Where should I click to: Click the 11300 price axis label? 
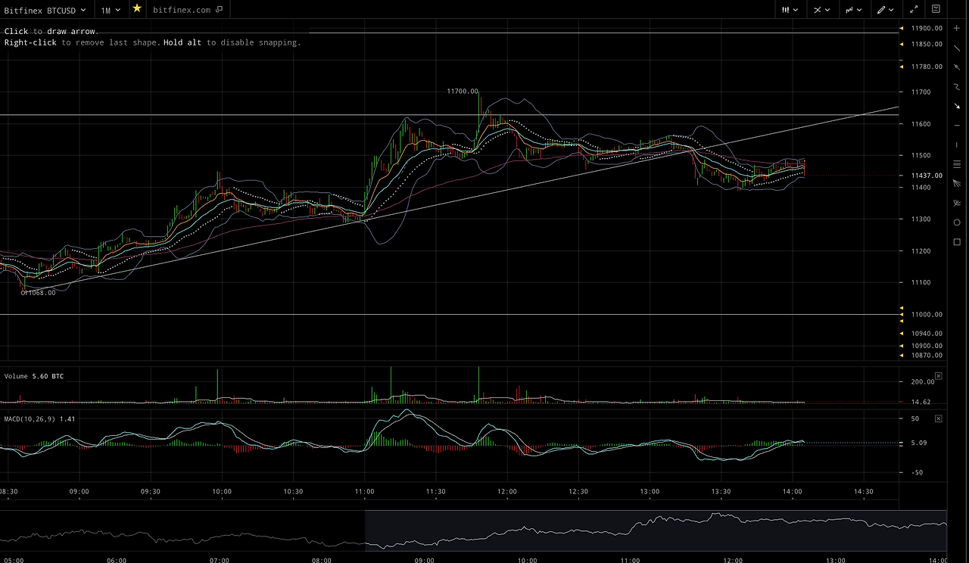point(921,219)
